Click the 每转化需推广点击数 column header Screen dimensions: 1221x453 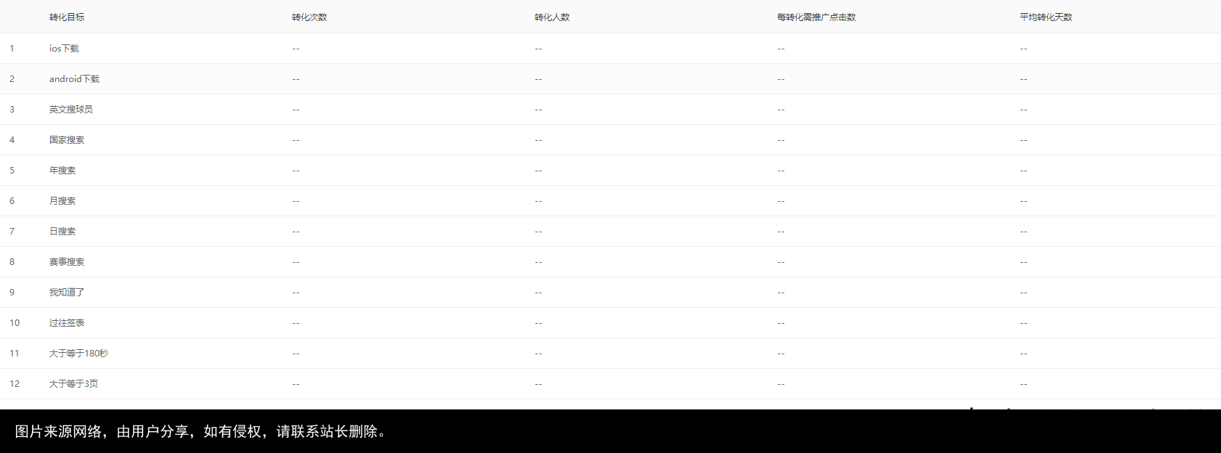pos(816,17)
